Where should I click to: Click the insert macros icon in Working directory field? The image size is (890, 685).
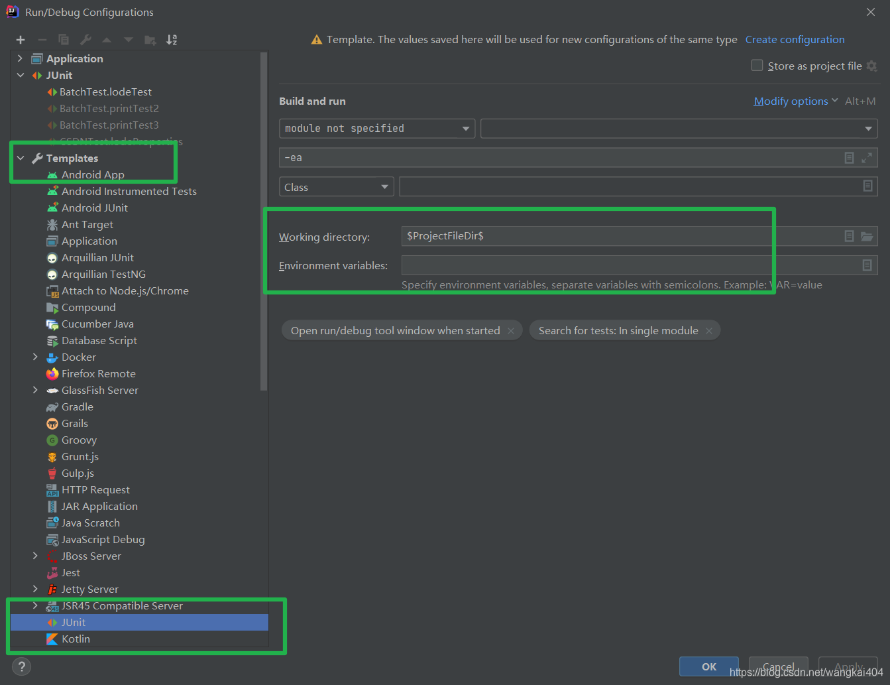pos(849,236)
